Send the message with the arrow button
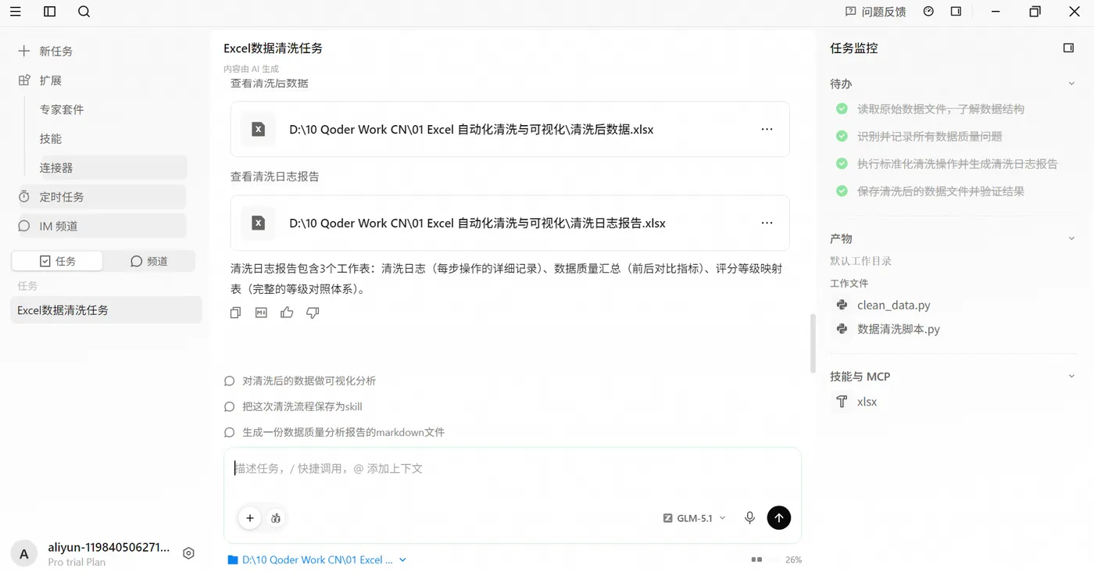The height and width of the screenshot is (572, 1094). (x=779, y=517)
